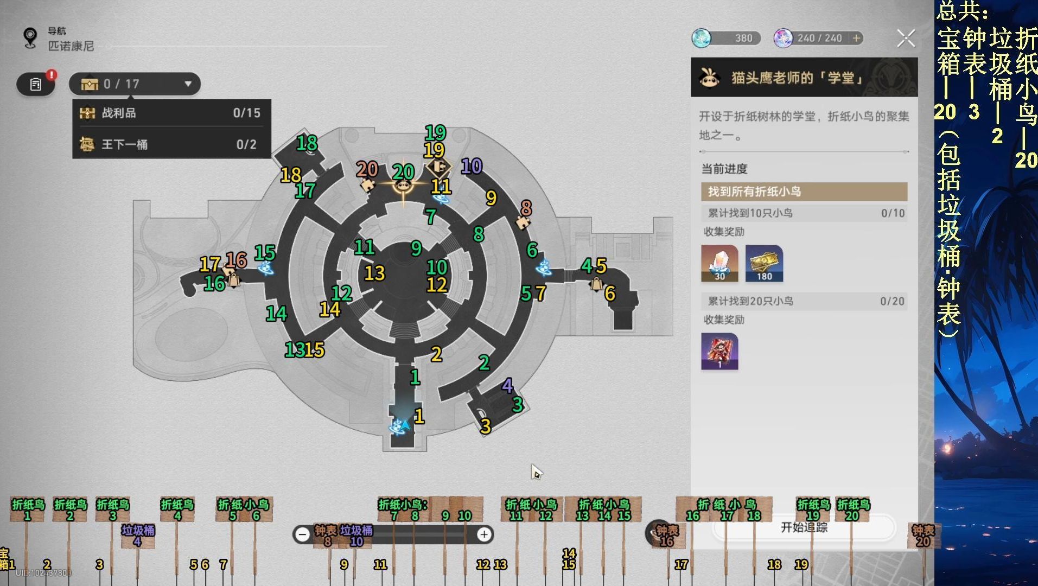Screen dimensions: 1038x586
Task: Click the 0/10 progress count
Action: [x=893, y=213]
